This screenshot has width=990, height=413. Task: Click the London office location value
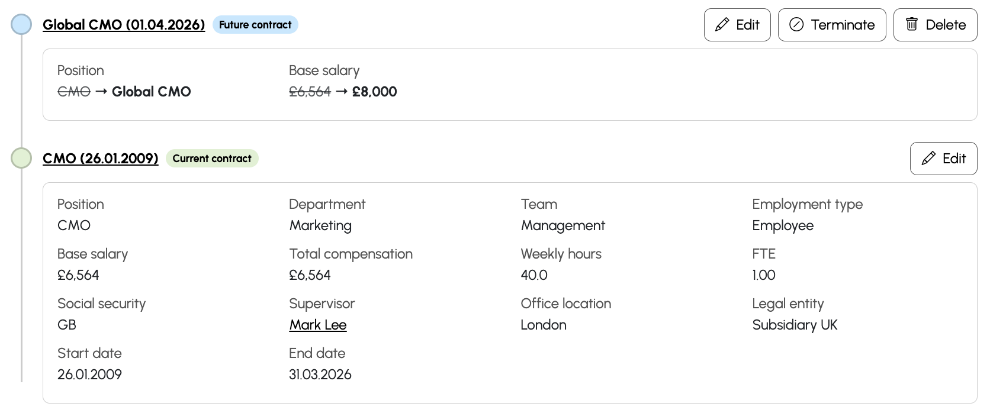pos(544,325)
